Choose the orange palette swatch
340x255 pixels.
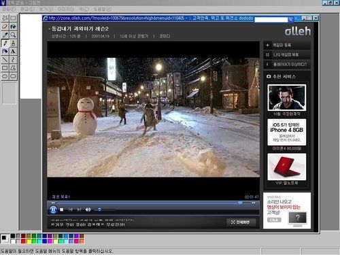[x=82, y=241]
